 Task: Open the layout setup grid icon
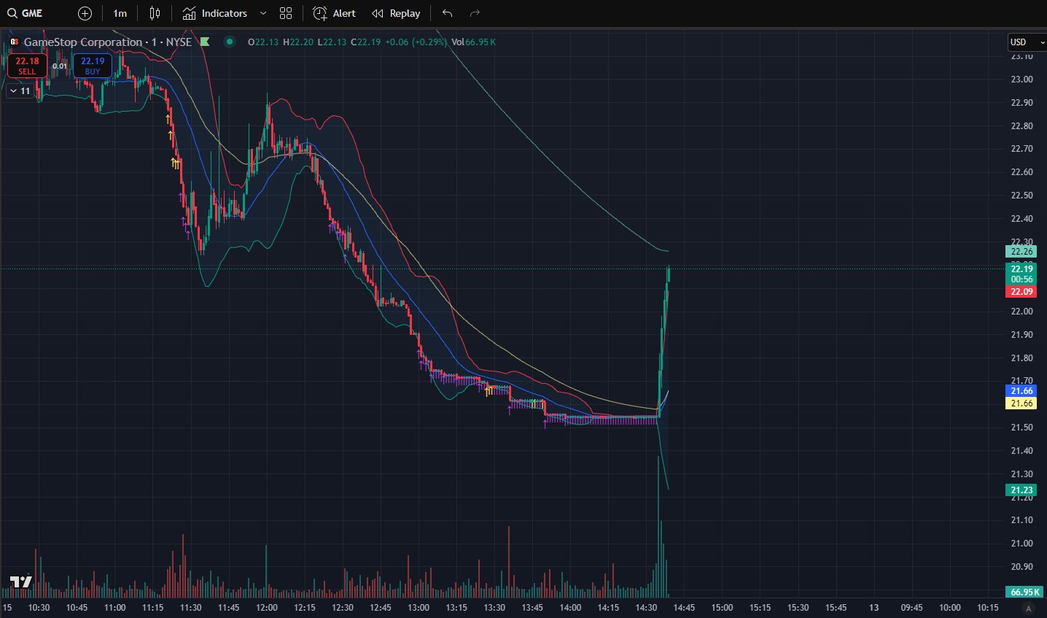click(286, 13)
